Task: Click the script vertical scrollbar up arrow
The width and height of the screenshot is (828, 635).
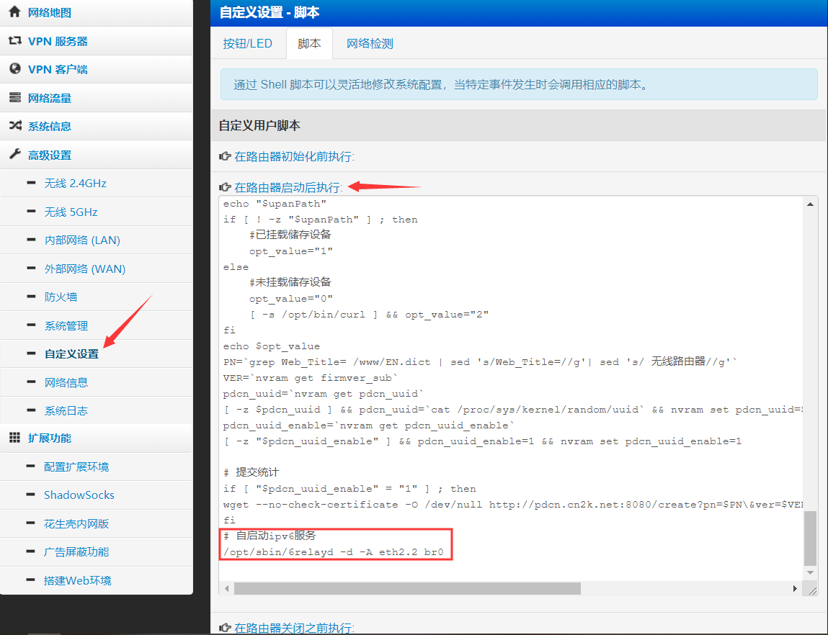Action: tap(810, 204)
